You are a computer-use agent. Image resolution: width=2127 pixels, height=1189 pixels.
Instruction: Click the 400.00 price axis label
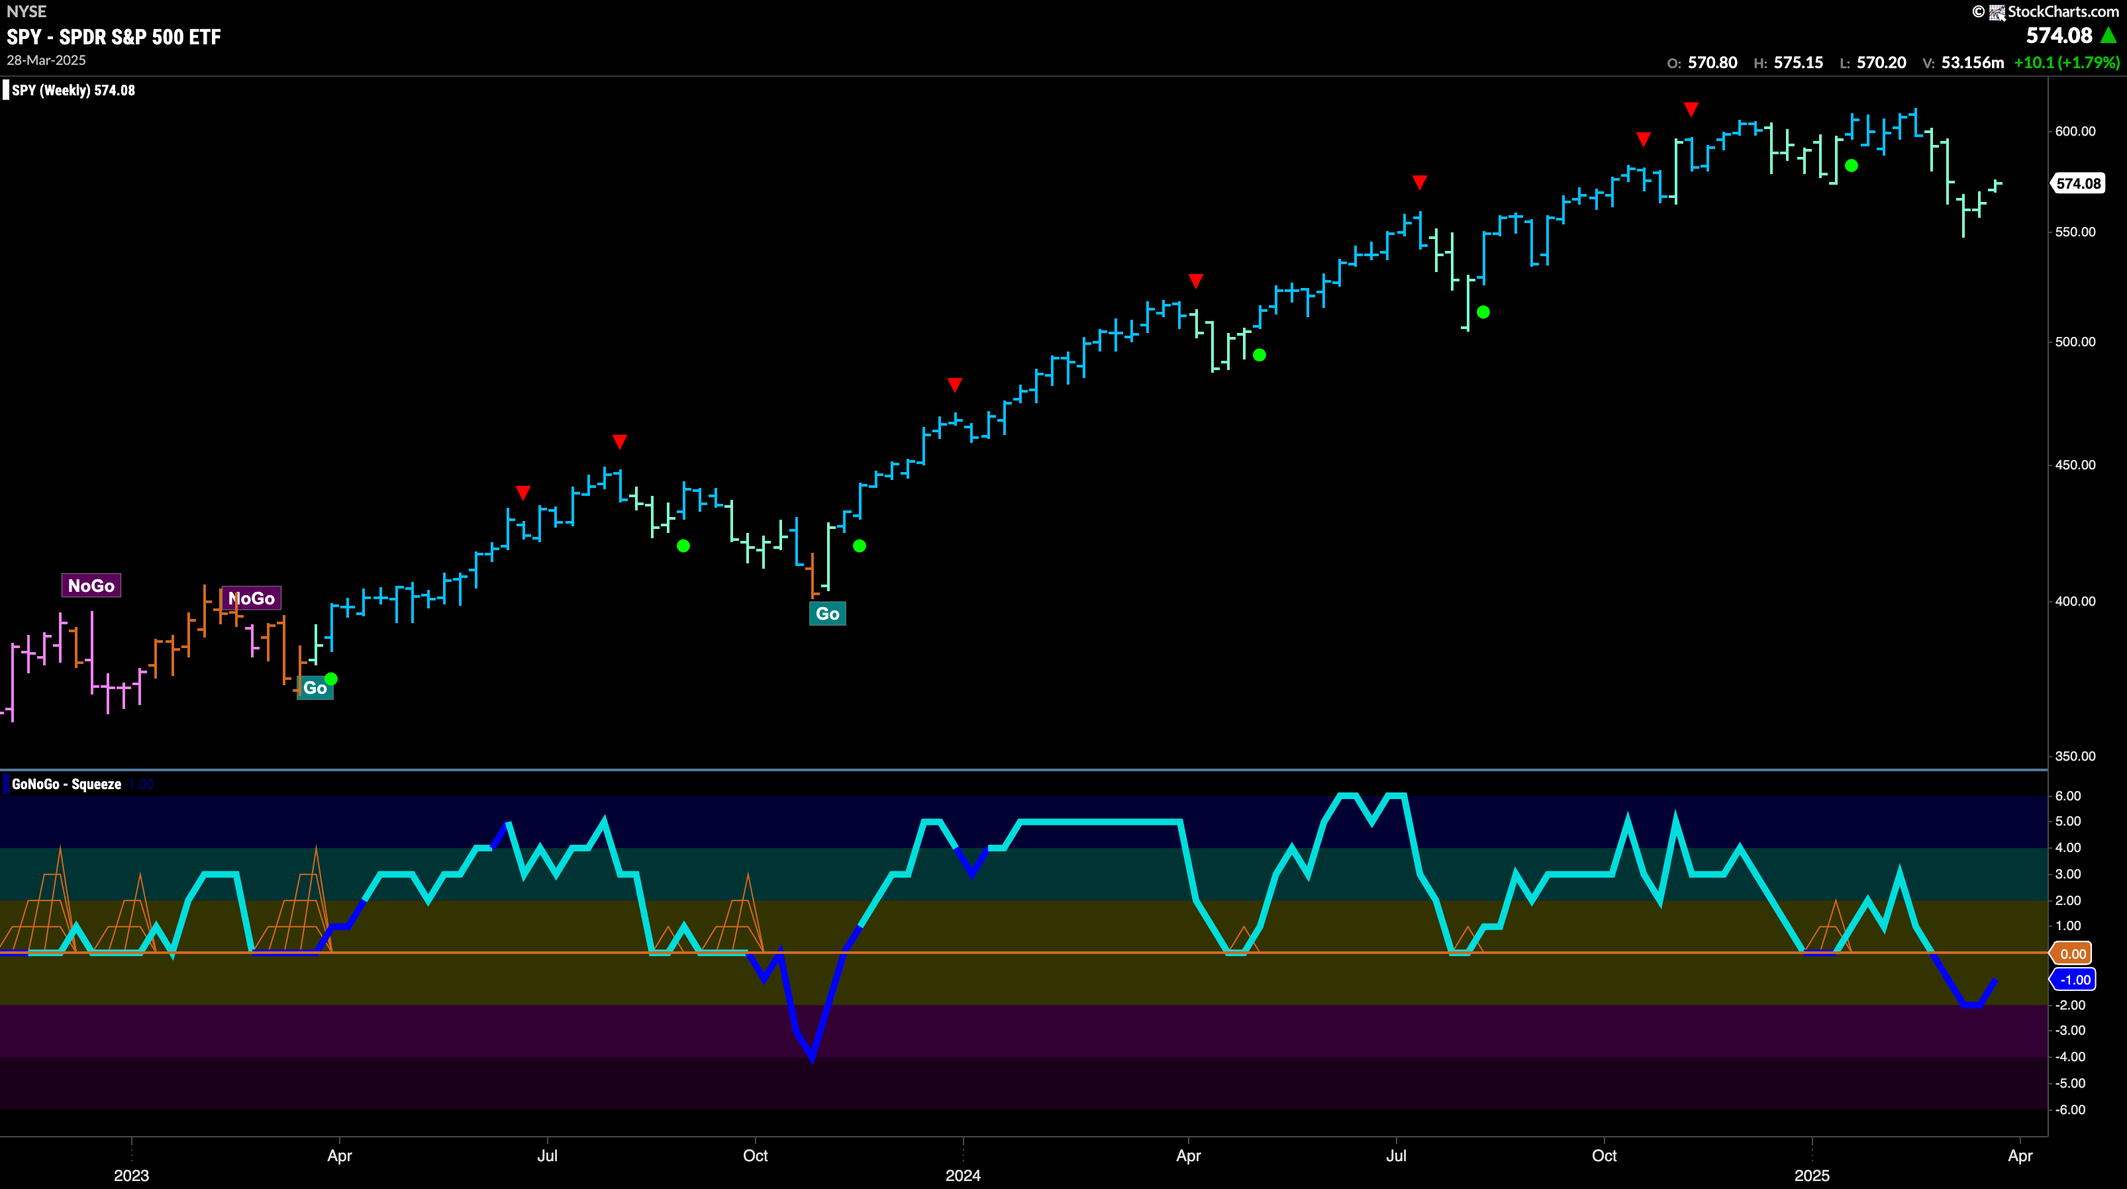(x=2075, y=601)
